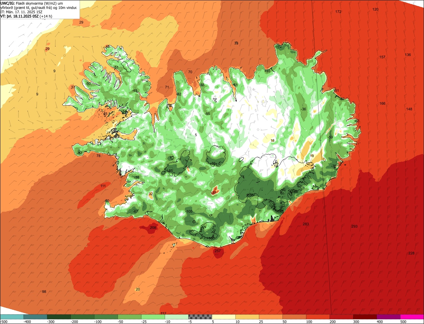Select the negative flux value -36

click(x=303, y=109)
